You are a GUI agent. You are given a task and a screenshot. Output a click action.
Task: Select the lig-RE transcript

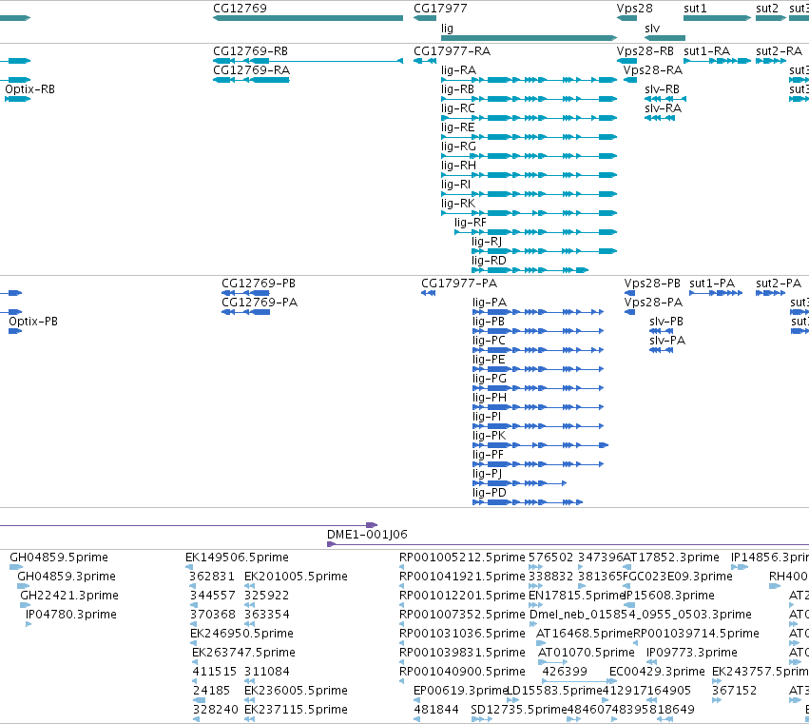tap(529, 137)
